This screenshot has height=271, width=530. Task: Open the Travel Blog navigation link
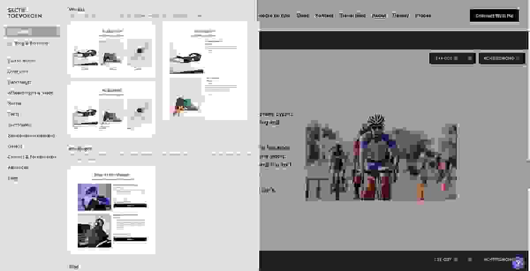[352, 15]
